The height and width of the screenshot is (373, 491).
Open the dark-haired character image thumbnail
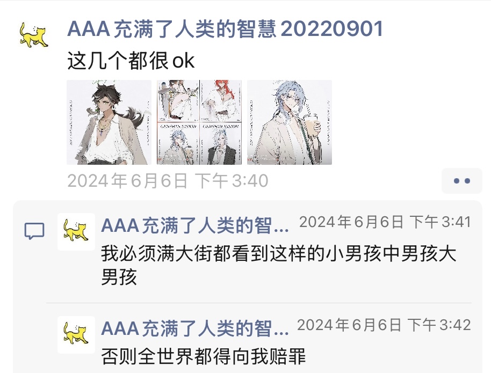point(109,122)
